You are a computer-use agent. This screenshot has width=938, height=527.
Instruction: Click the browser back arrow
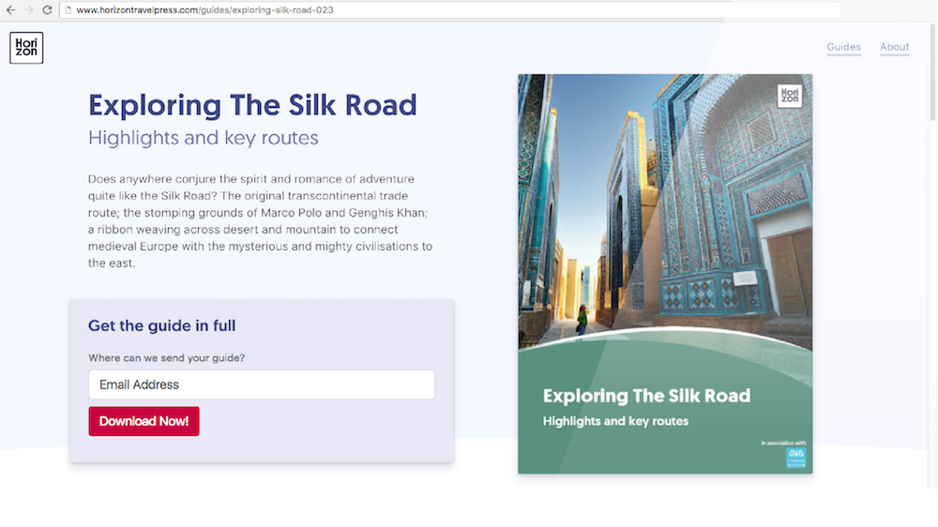(10, 10)
